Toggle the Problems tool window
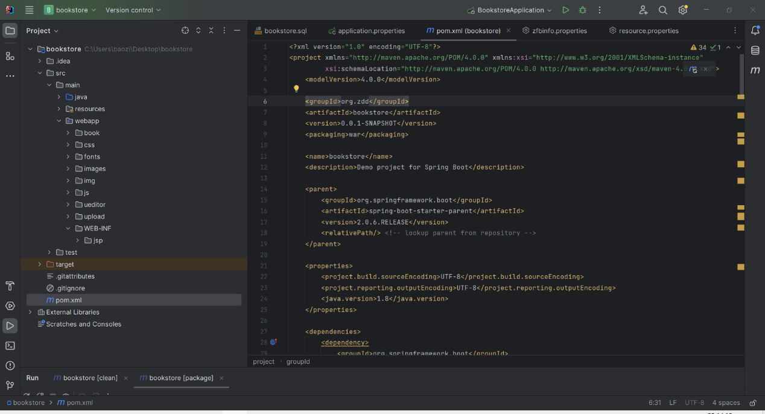 coord(10,366)
